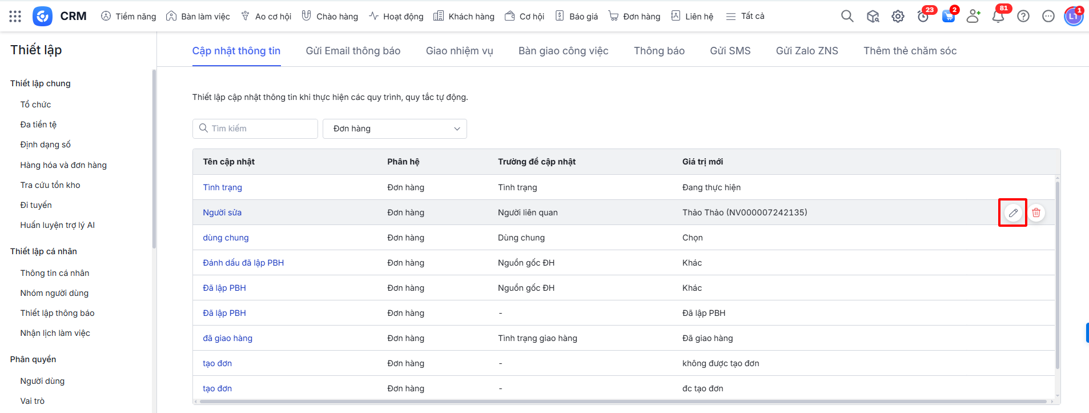Open the Tình trạng update link
Screen dimensions: 1089x413
coord(222,187)
